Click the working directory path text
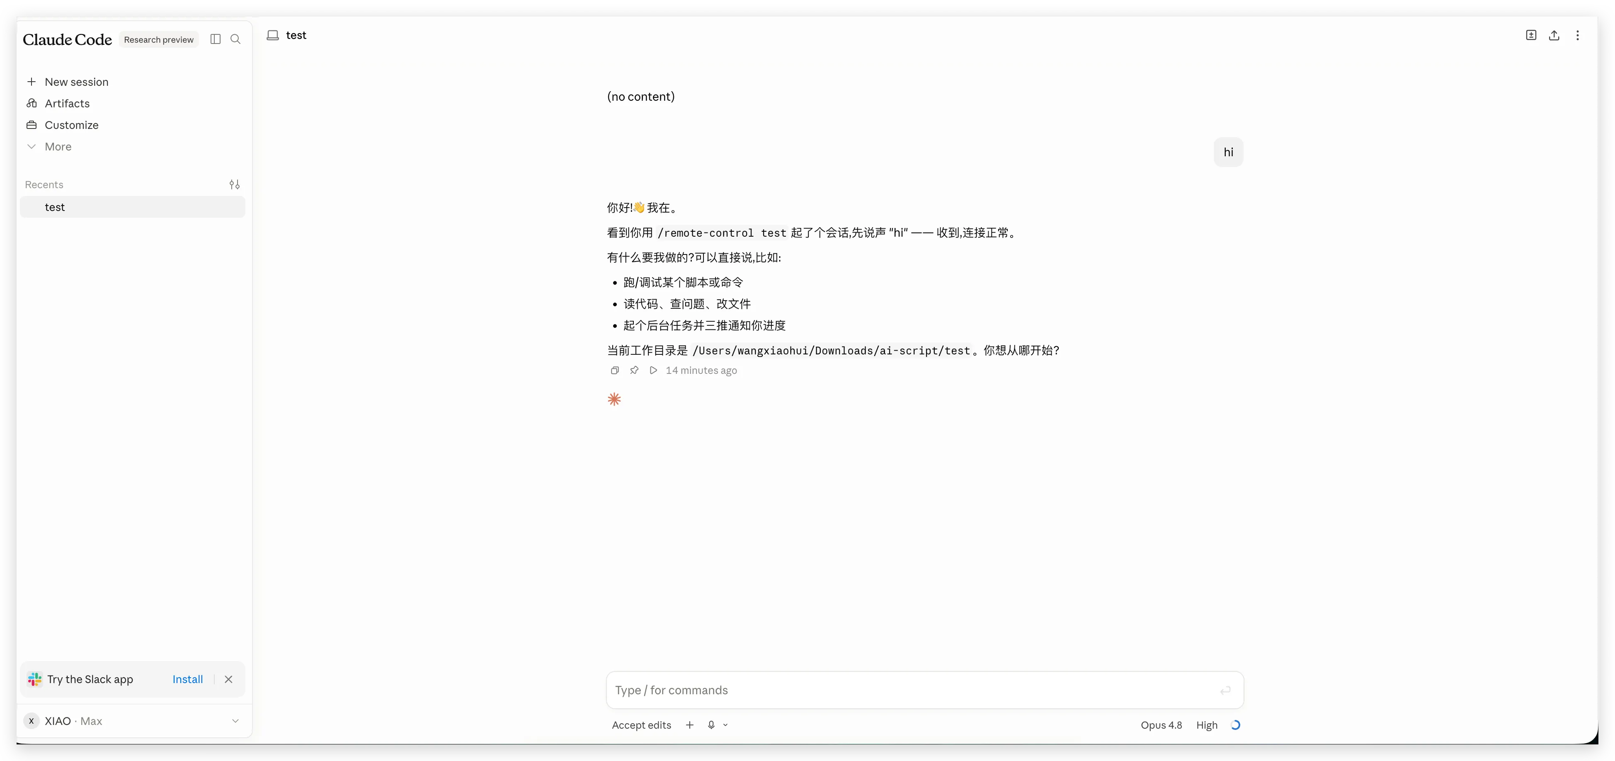The width and height of the screenshot is (1615, 761). pyautogui.click(x=831, y=351)
